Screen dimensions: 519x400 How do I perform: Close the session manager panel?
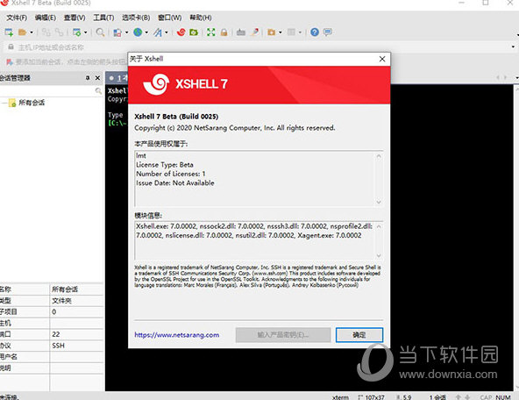tap(97, 78)
